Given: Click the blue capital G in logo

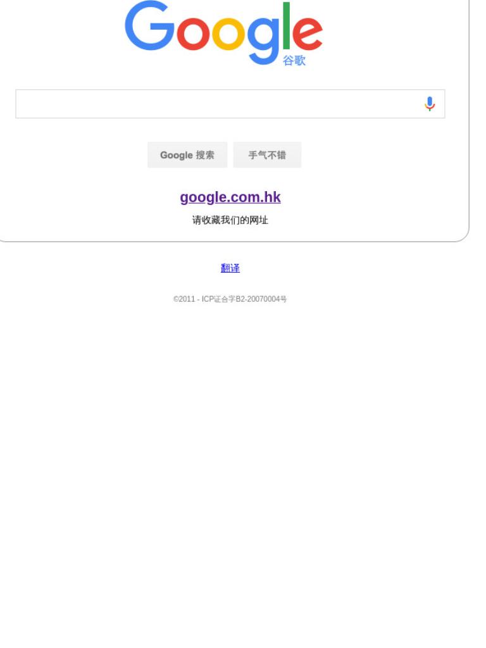Looking at the screenshot, I should tap(149, 25).
